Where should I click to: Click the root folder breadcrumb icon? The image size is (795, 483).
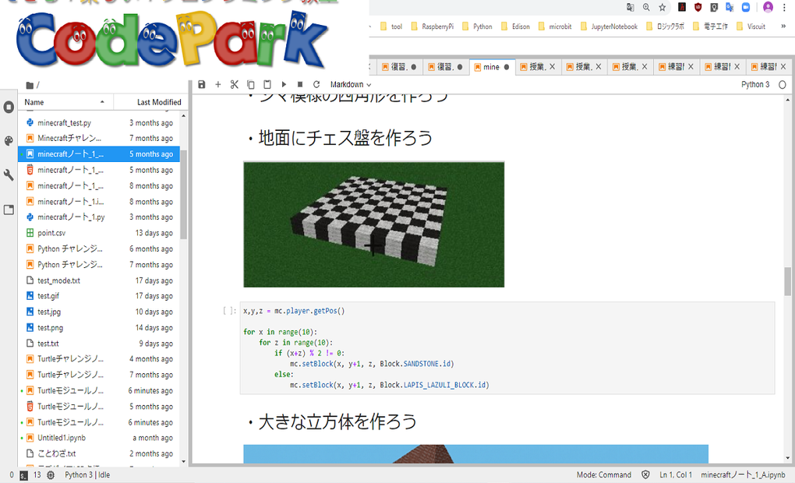tap(30, 85)
